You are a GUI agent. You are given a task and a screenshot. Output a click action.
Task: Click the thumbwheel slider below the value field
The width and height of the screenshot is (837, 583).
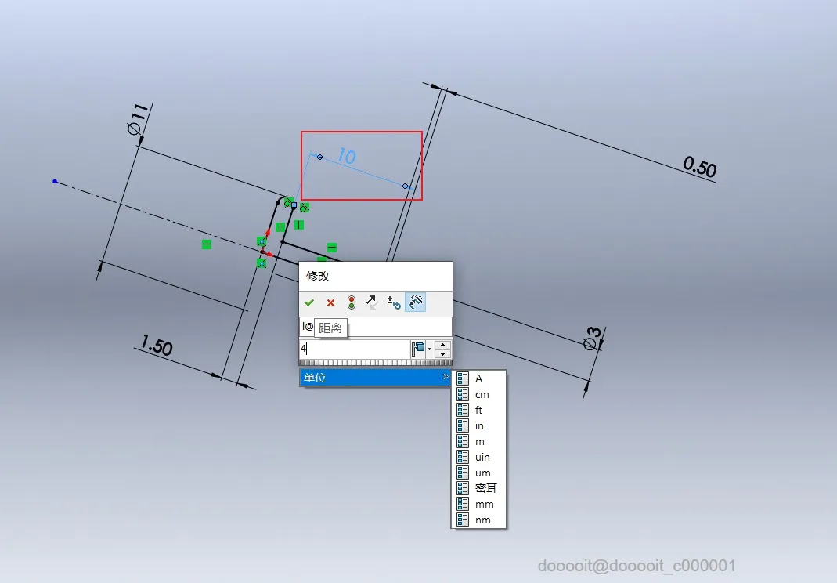pyautogui.click(x=375, y=363)
